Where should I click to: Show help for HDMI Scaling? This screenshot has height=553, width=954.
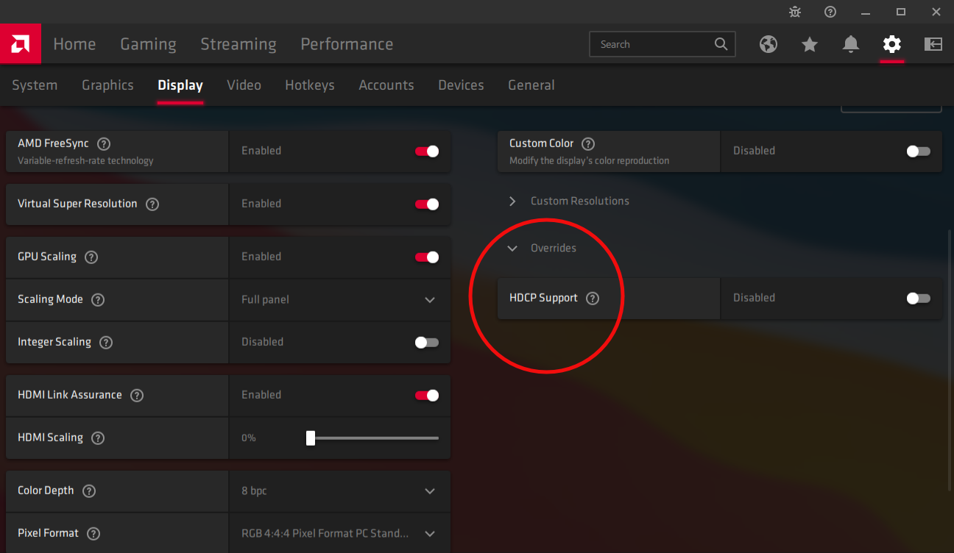tap(98, 438)
